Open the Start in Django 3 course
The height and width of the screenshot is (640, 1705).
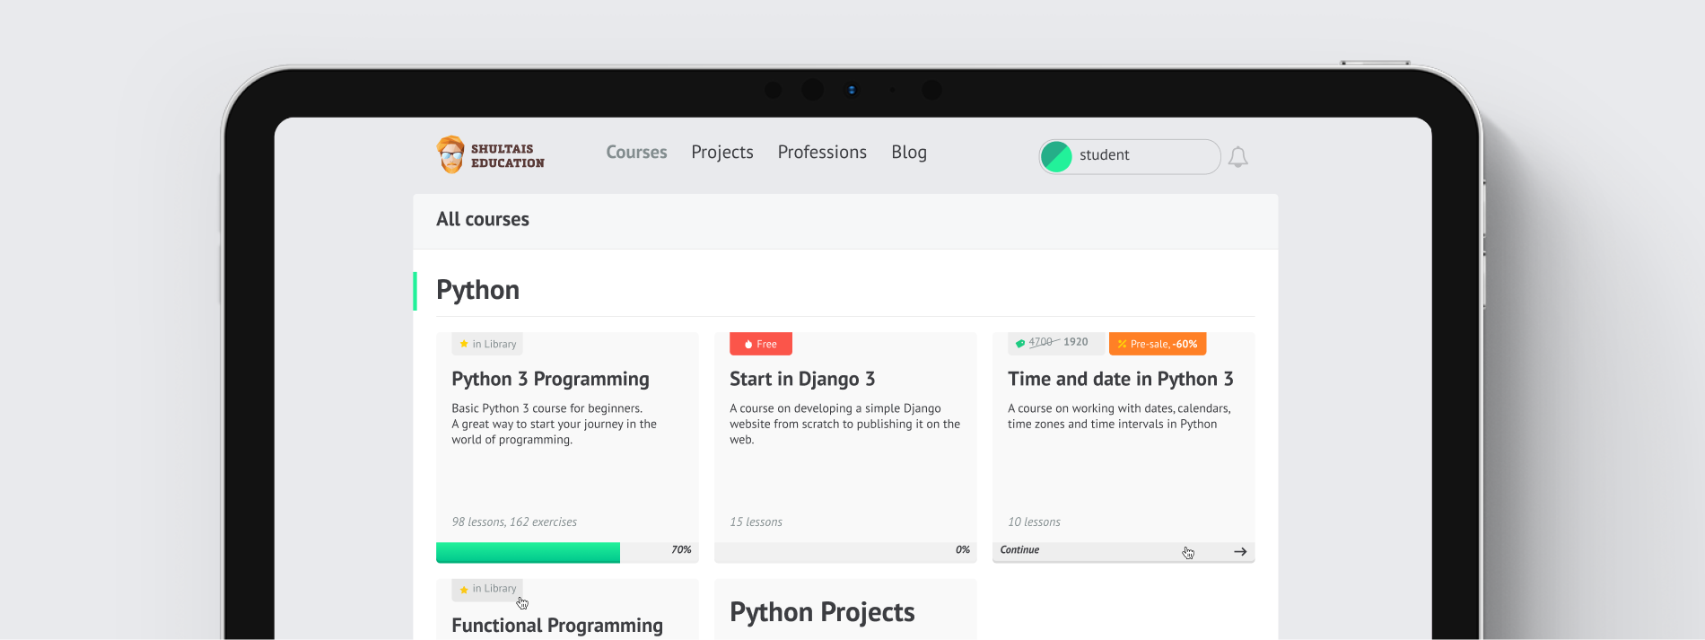(x=802, y=379)
